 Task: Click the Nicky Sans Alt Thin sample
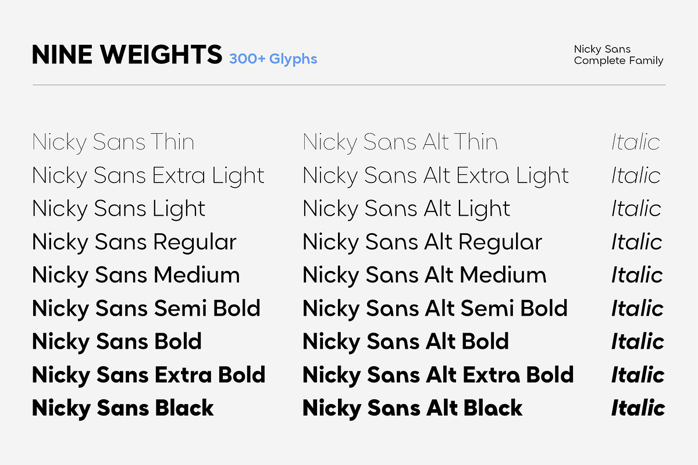(400, 142)
